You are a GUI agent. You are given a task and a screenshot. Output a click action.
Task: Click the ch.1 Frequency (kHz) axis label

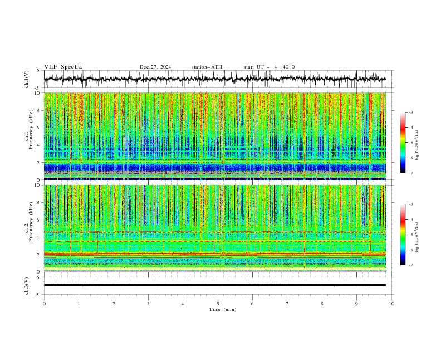pyautogui.click(x=29, y=129)
